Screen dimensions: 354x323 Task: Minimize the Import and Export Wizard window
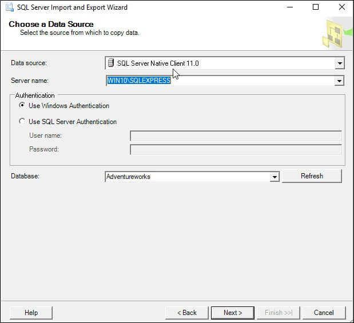click(290, 7)
